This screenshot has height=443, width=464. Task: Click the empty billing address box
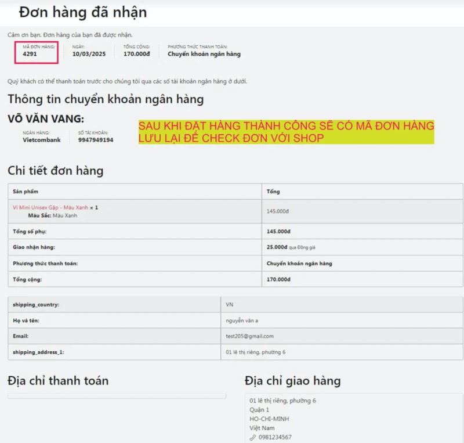coord(117,396)
